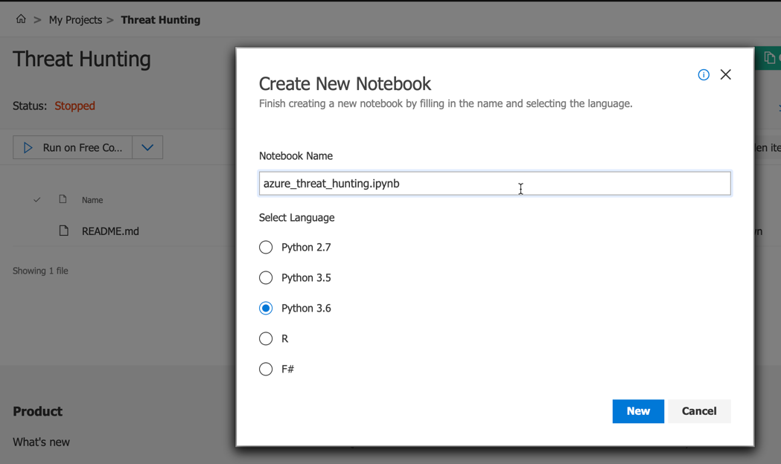Screen dimensions: 781x464
Task: Select the Python 2.7 language option
Action: (266, 247)
